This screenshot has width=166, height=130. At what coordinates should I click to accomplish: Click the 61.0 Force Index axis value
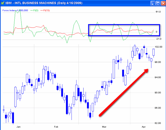click(158, 12)
